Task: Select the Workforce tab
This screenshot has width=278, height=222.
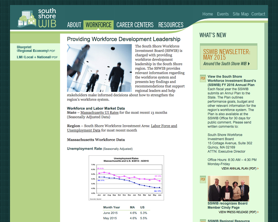Action: [x=99, y=25]
